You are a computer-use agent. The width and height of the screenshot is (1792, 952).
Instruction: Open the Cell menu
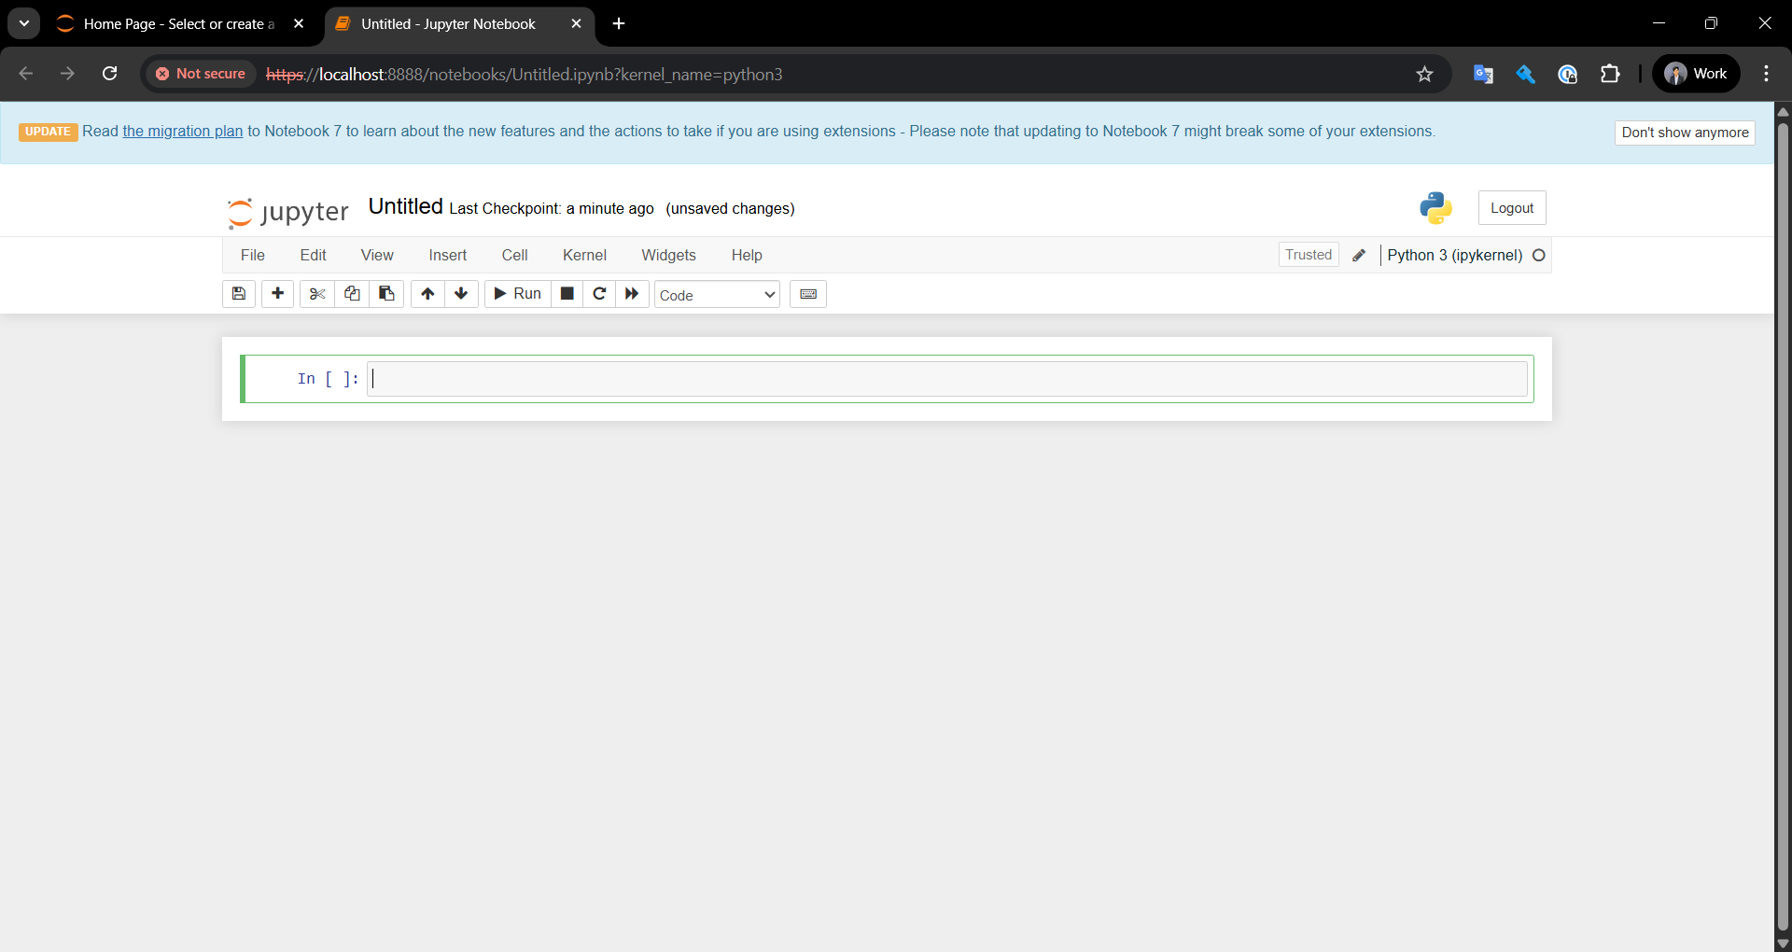(514, 255)
